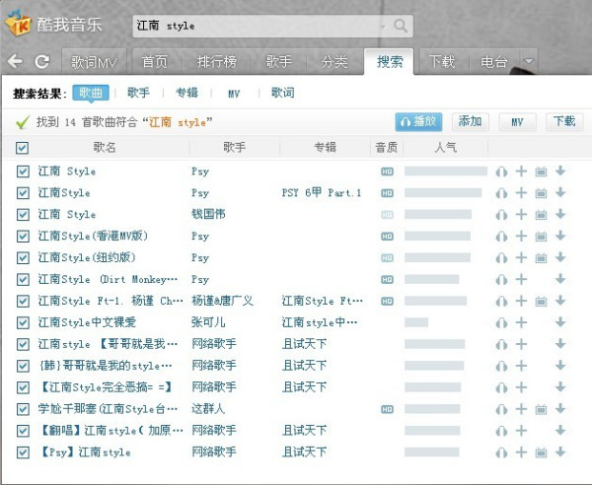Download 江南Style(纽约版) via arrow icon
The height and width of the screenshot is (485, 592).
coord(560,257)
